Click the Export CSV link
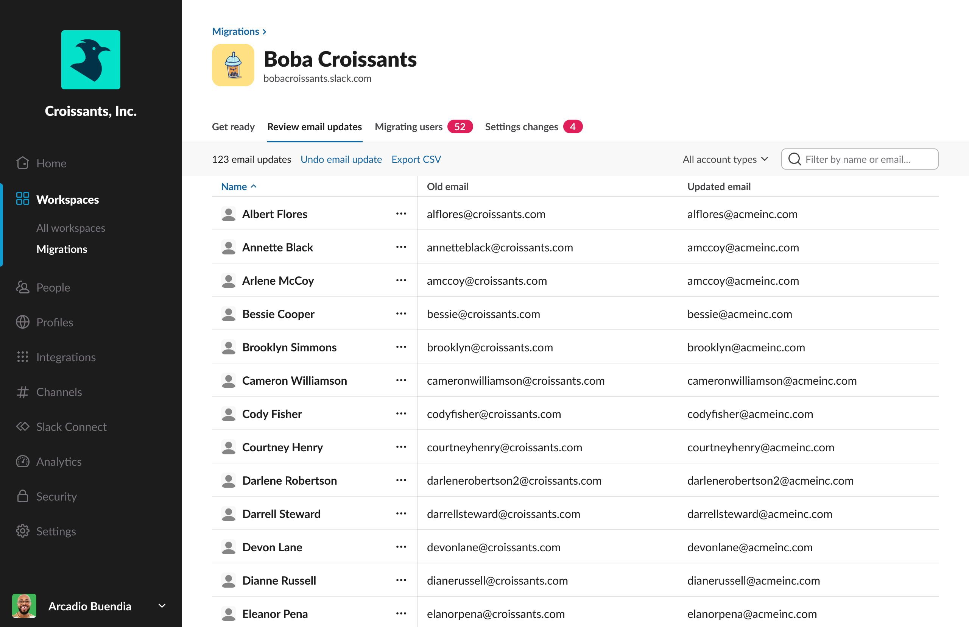The width and height of the screenshot is (969, 627). [x=416, y=159]
